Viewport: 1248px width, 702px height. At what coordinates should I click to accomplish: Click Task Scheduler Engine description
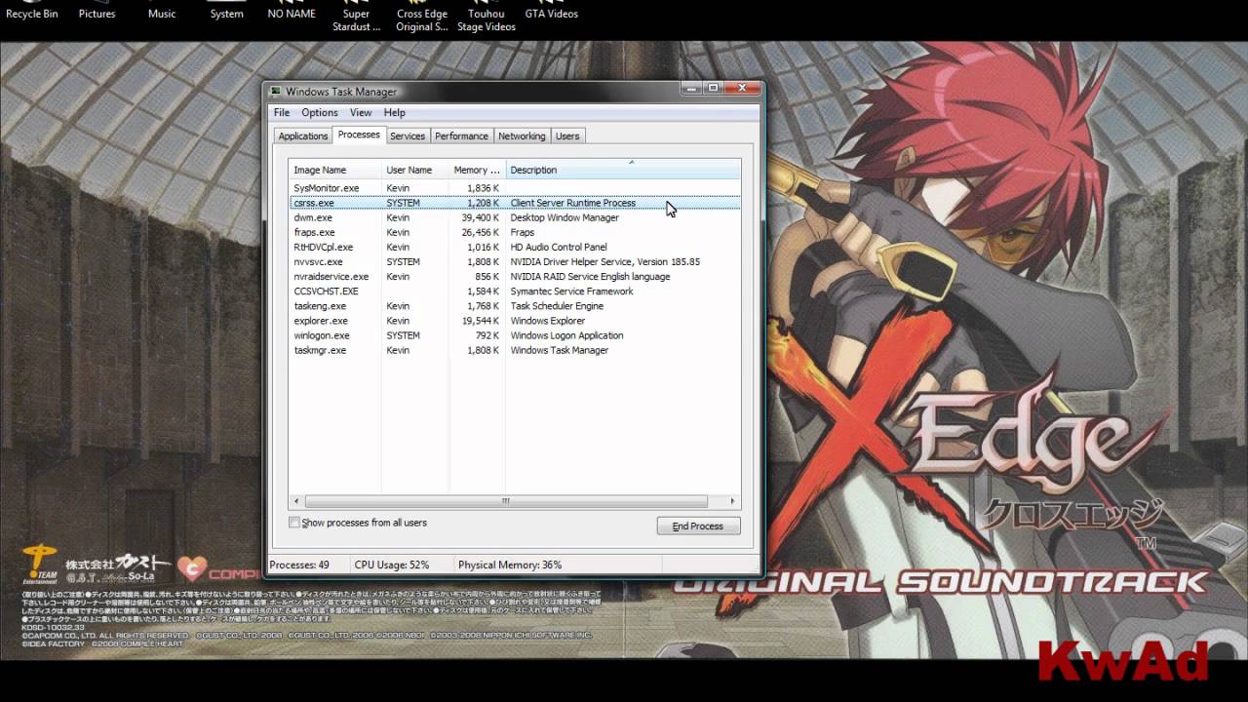(x=557, y=305)
